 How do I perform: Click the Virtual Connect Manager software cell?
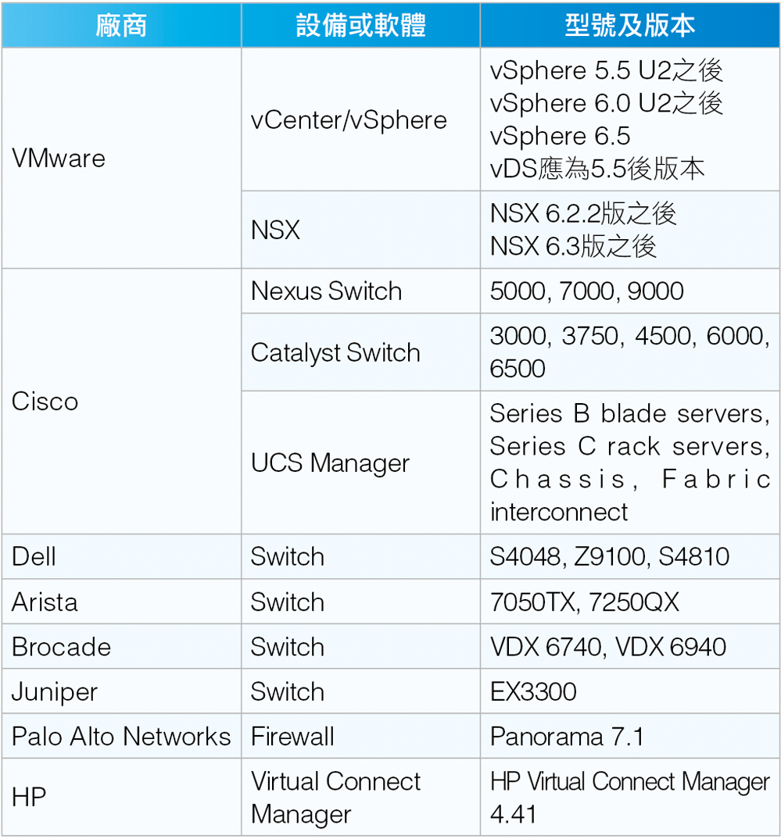[x=360, y=798]
